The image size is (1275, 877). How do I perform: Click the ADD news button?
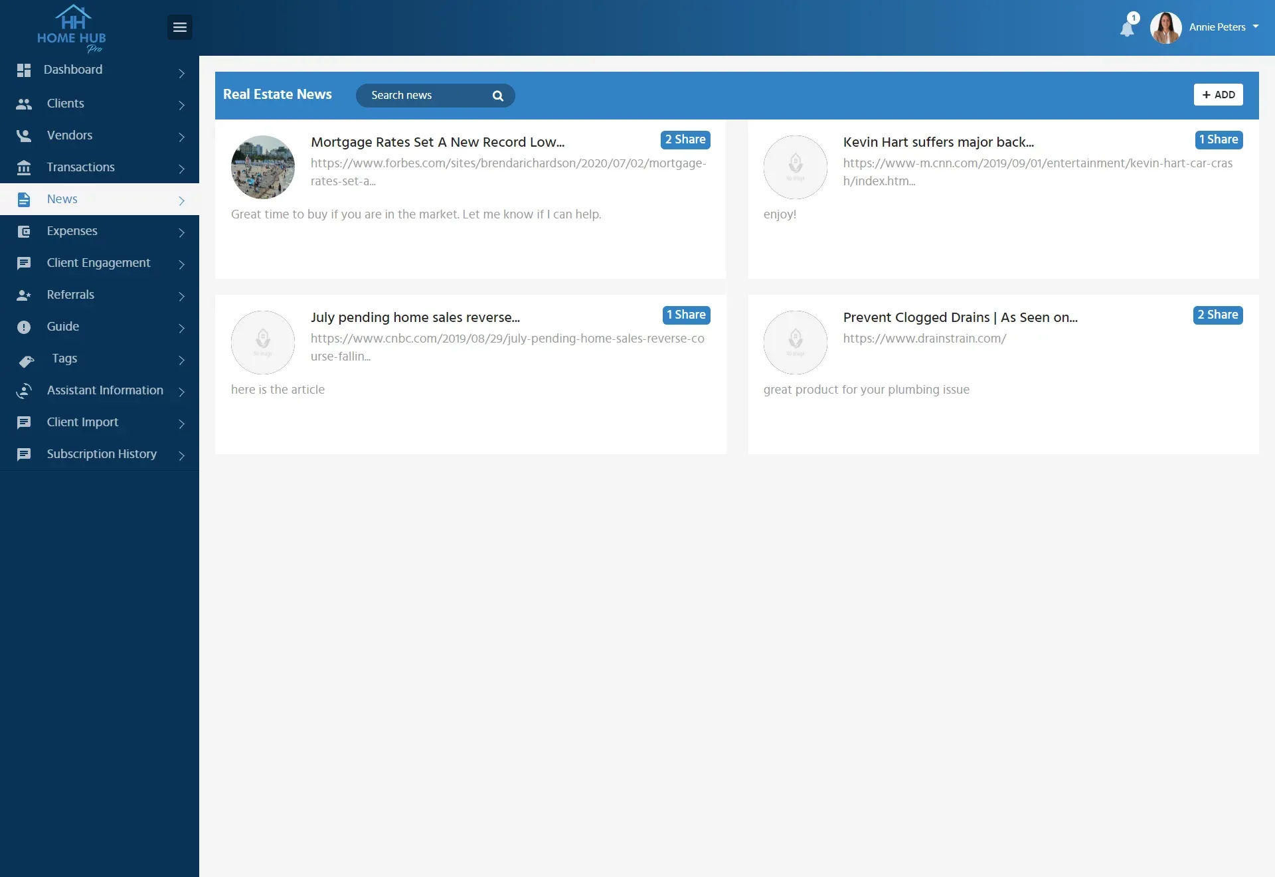(1218, 95)
